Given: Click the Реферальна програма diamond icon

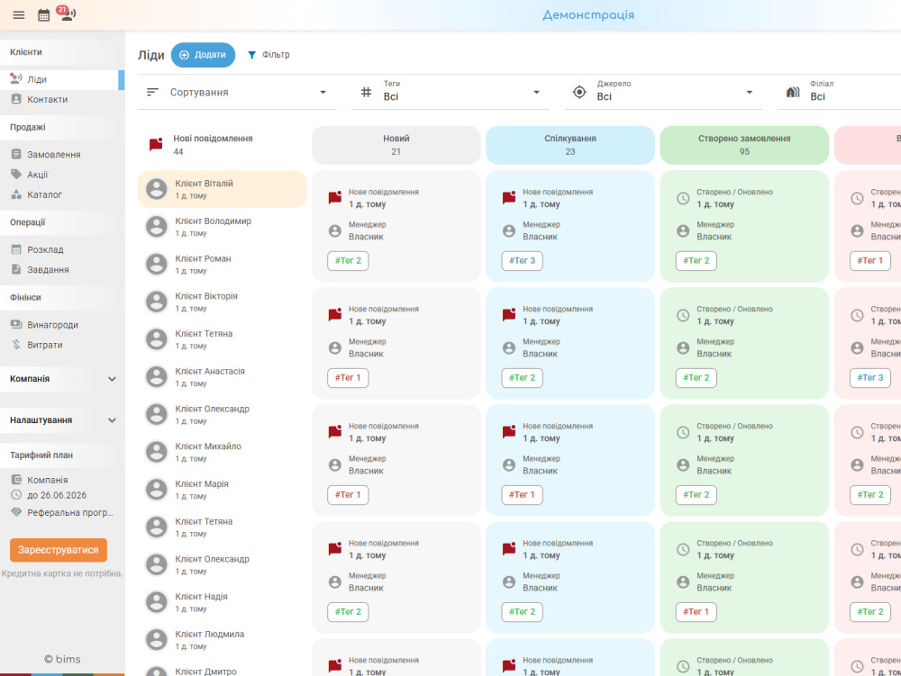Looking at the screenshot, I should [16, 512].
